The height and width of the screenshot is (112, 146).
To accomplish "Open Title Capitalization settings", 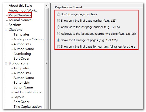I will click(x=28, y=107).
